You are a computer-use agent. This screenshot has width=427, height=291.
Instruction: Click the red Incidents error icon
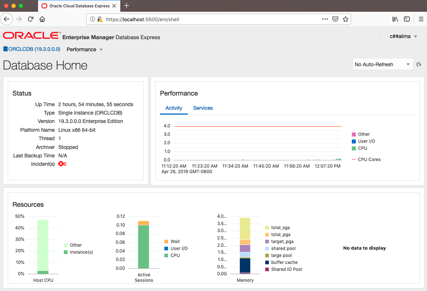(x=61, y=164)
